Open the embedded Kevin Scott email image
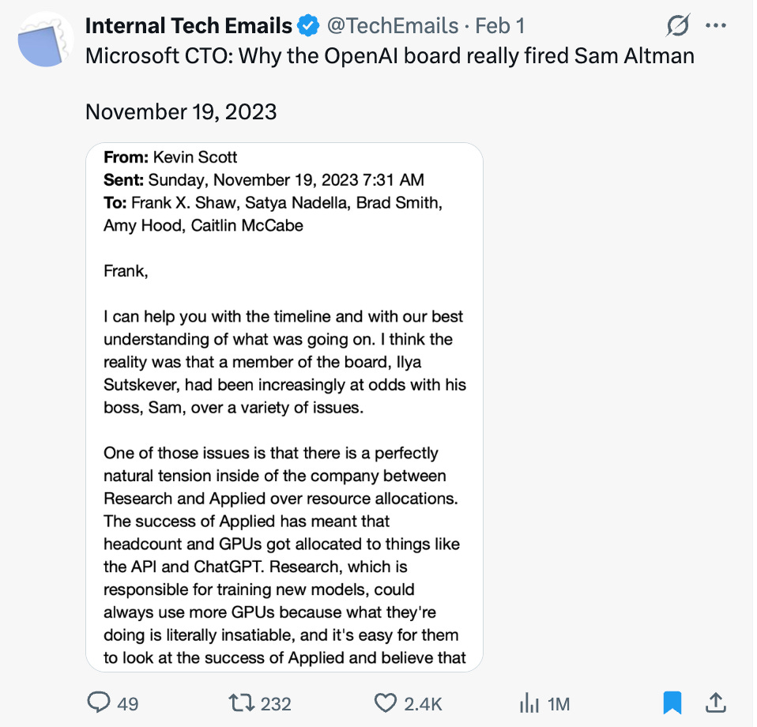Viewport: 757px width, 727px height. (x=284, y=407)
